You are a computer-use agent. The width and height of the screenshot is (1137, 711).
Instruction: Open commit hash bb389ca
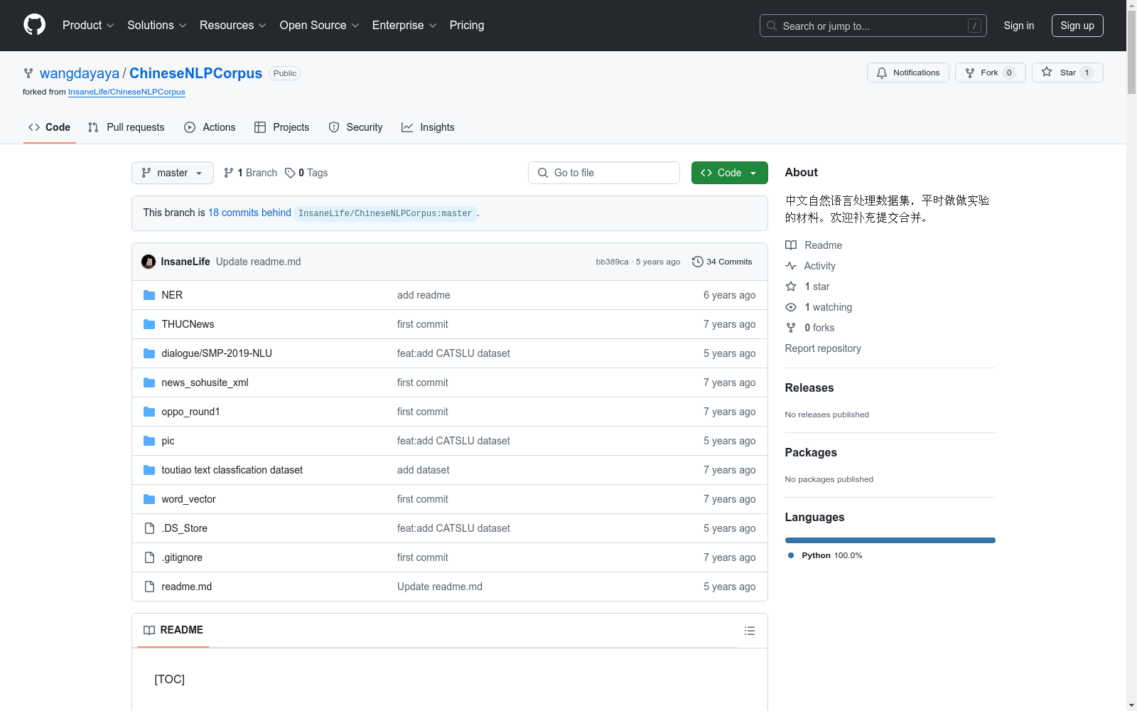(612, 262)
